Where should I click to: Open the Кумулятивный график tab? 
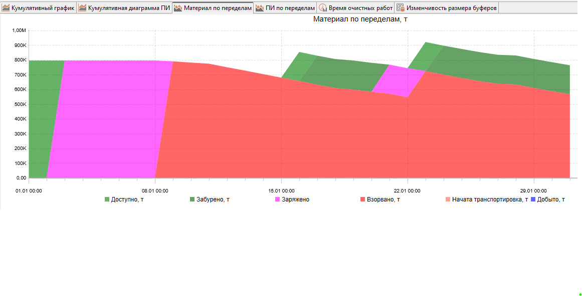[x=39, y=7]
